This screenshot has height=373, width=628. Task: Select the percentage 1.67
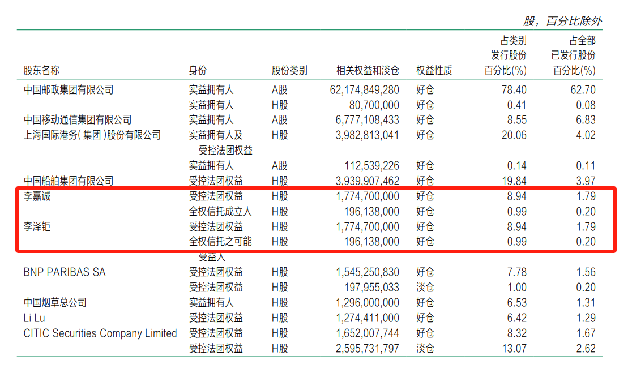586,333
